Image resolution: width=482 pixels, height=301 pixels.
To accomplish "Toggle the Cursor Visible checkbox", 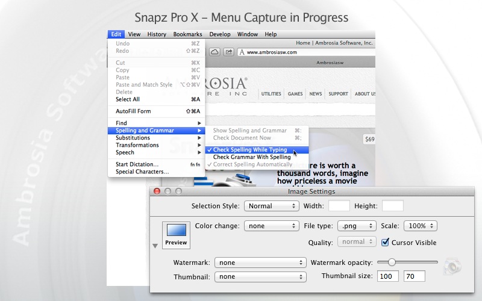I will pos(385,242).
